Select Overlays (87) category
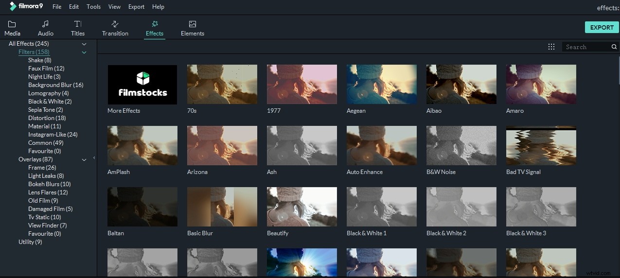Viewport: 620px width, 278px height. (x=35, y=159)
